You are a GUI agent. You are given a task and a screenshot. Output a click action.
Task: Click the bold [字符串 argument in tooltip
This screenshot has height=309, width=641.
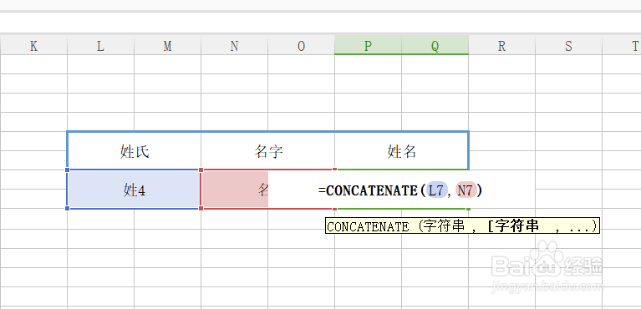pyautogui.click(x=513, y=226)
